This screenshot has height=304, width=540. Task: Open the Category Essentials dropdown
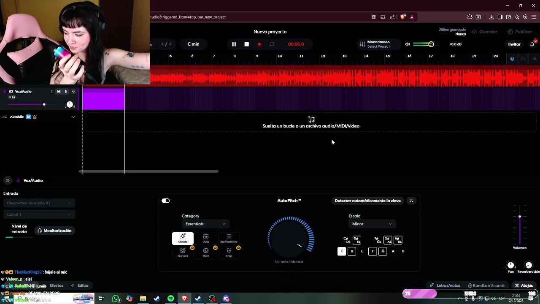[205, 224]
